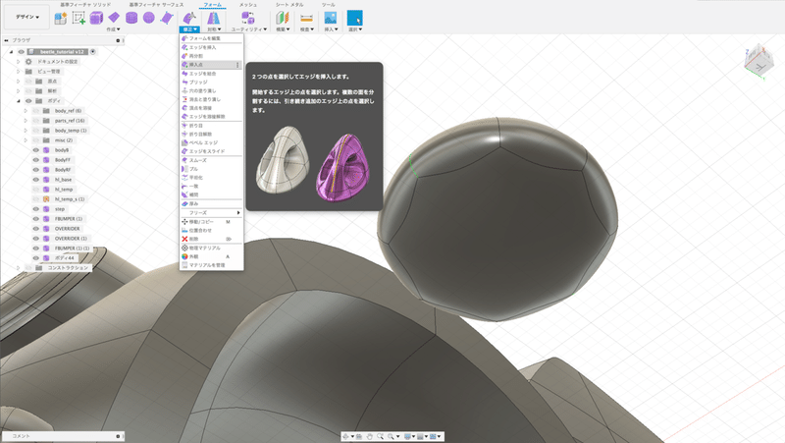Click the pin dots on 挿入点 item
The width and height of the screenshot is (785, 443).
(237, 65)
